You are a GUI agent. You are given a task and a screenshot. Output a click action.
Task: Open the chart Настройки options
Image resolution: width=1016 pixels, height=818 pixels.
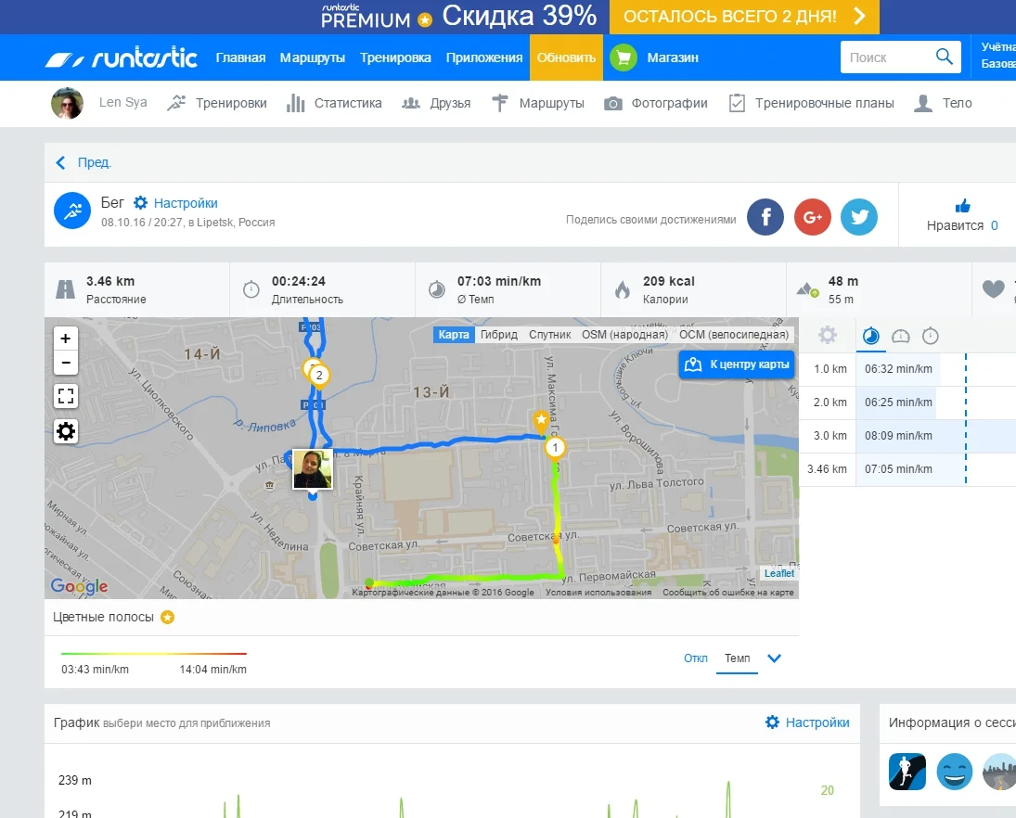[x=807, y=722]
